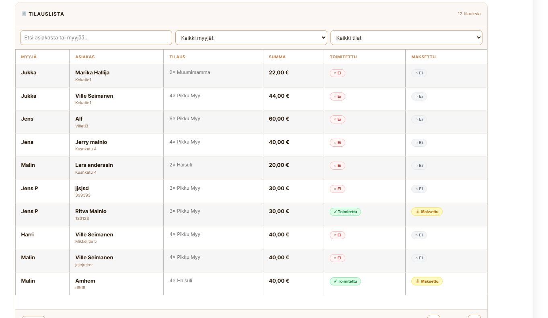Toggle Toimitettu badge for Amhem order
Image resolution: width=548 pixels, height=318 pixels.
pos(345,281)
